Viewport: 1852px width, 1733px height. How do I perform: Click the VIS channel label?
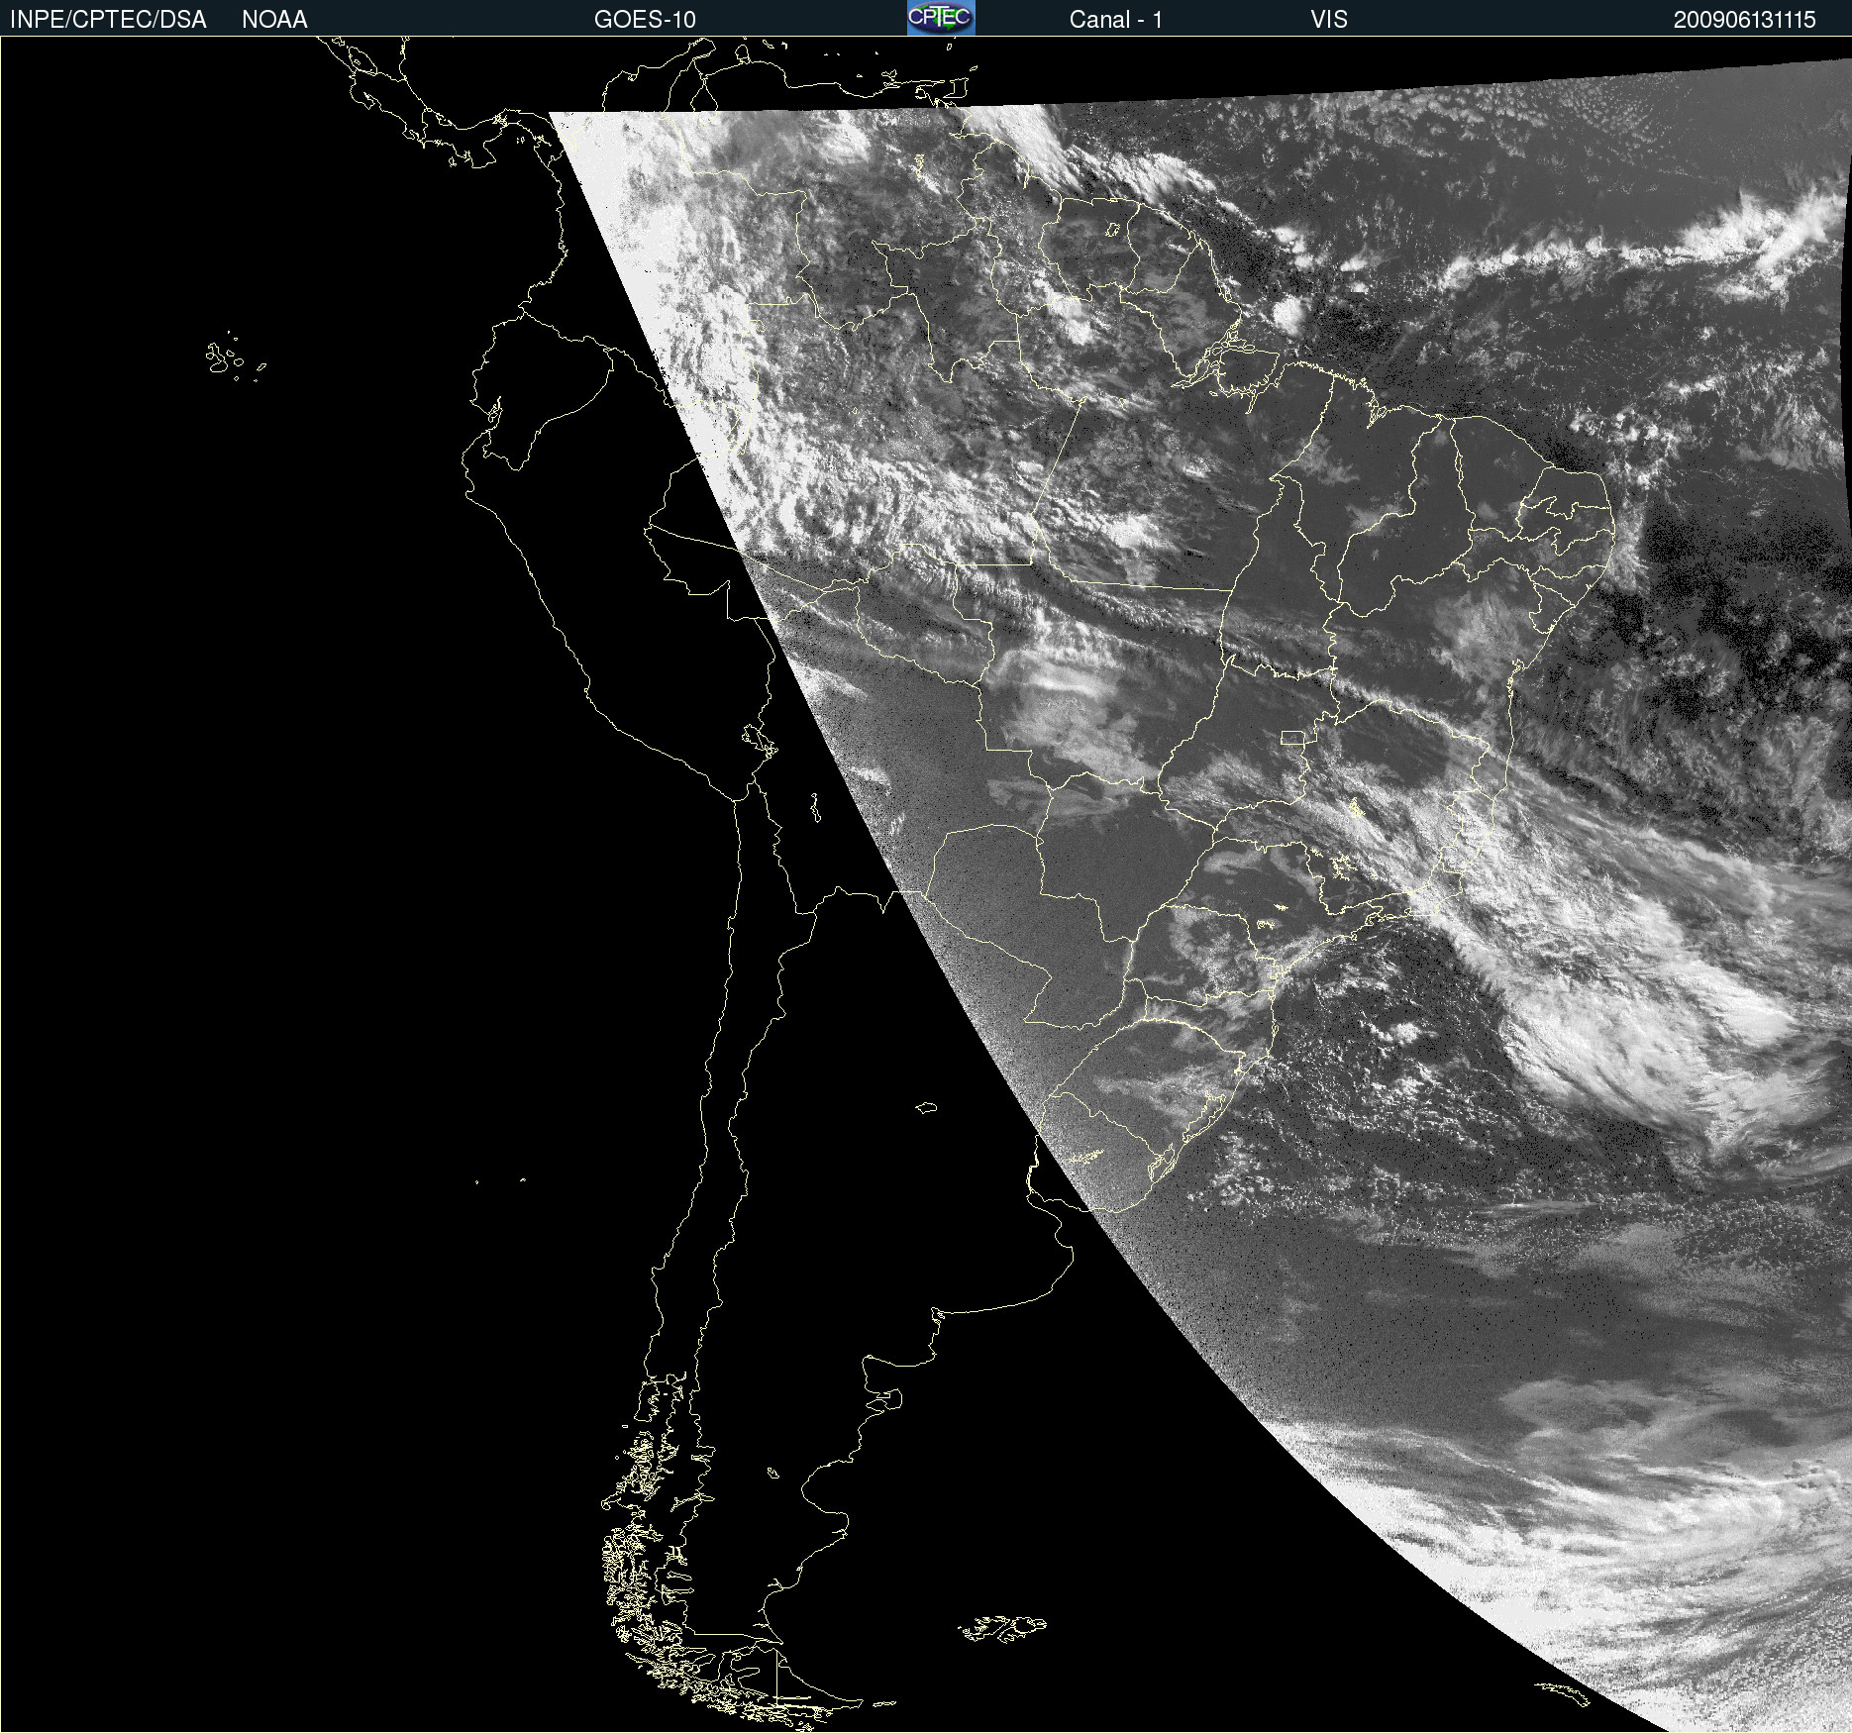pos(1329,20)
